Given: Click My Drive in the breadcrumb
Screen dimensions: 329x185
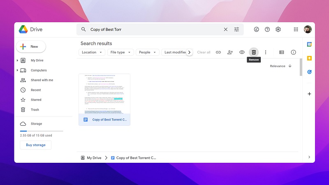Looking at the screenshot, I should pos(94,158).
